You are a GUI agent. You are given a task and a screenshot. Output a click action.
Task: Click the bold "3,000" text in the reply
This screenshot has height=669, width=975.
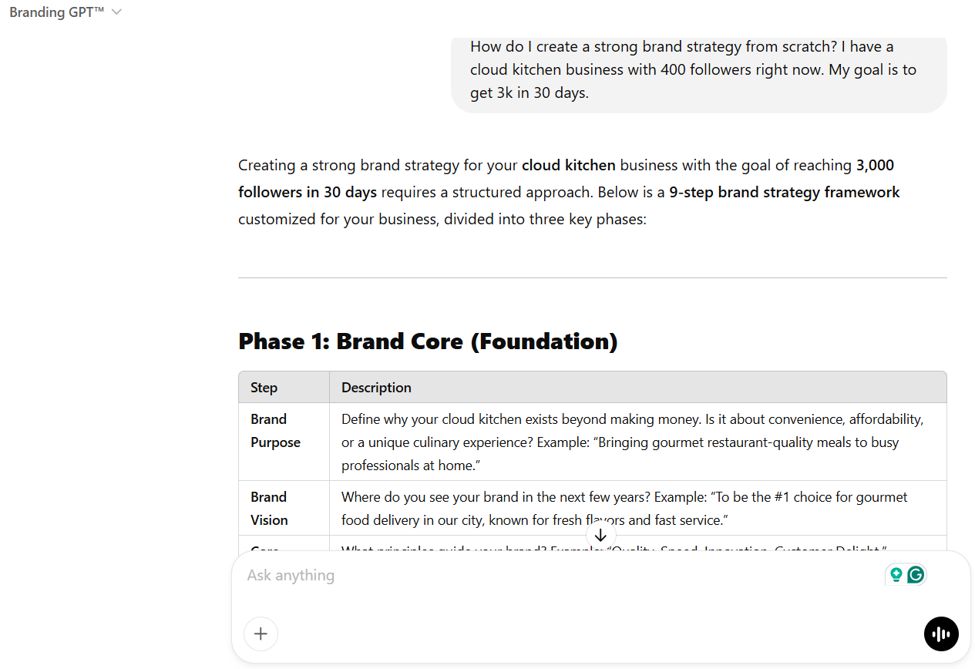[875, 165]
